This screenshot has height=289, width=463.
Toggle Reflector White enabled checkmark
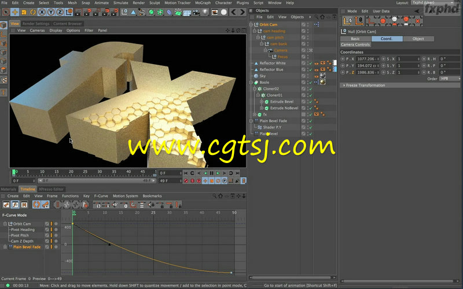coord(311,63)
